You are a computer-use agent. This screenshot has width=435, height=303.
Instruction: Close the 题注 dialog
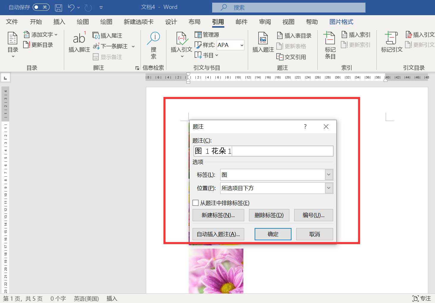tap(326, 127)
